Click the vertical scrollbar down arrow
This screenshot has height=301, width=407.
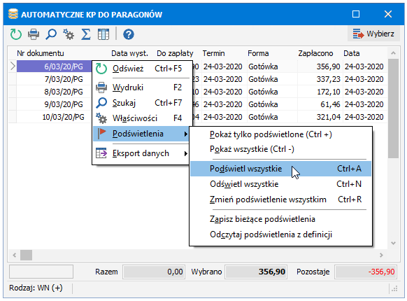393,244
